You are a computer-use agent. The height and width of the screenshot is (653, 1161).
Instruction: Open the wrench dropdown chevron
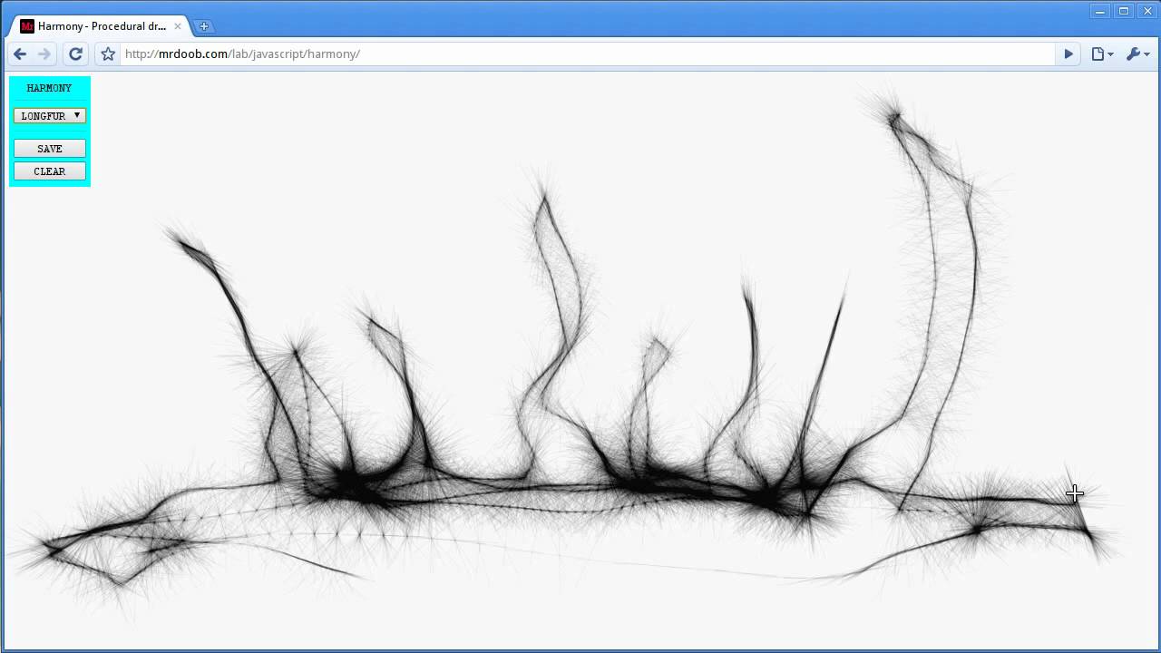click(x=1146, y=56)
